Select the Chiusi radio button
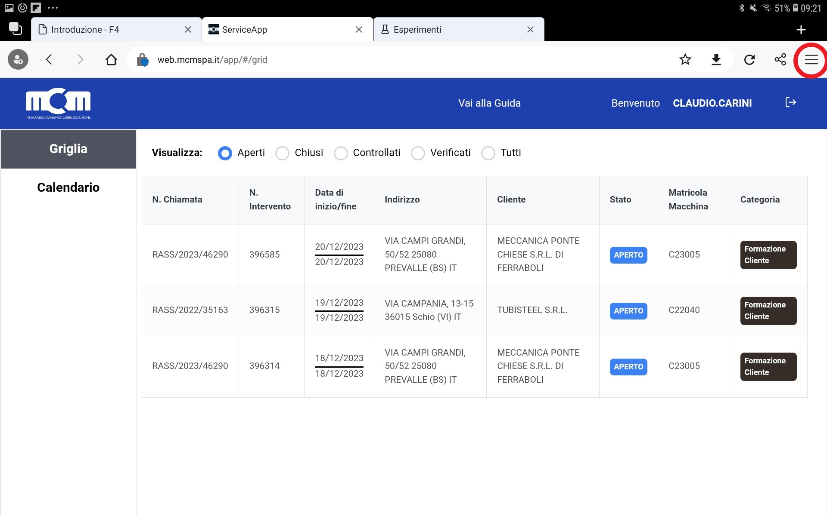The width and height of the screenshot is (827, 516). (282, 153)
